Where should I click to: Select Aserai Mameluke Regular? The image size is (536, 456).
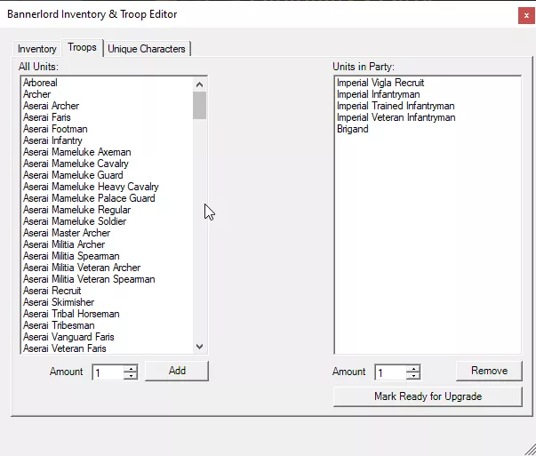108,210
